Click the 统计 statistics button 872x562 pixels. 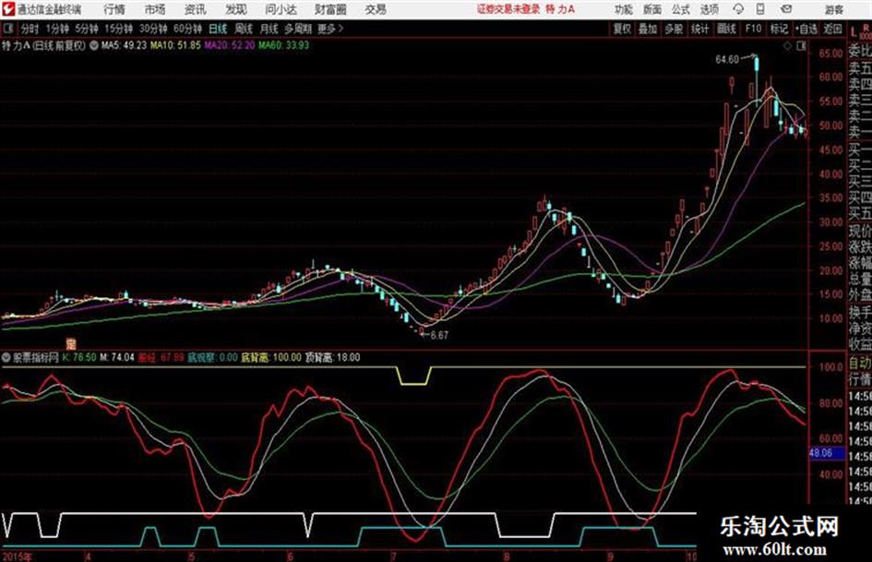click(700, 29)
